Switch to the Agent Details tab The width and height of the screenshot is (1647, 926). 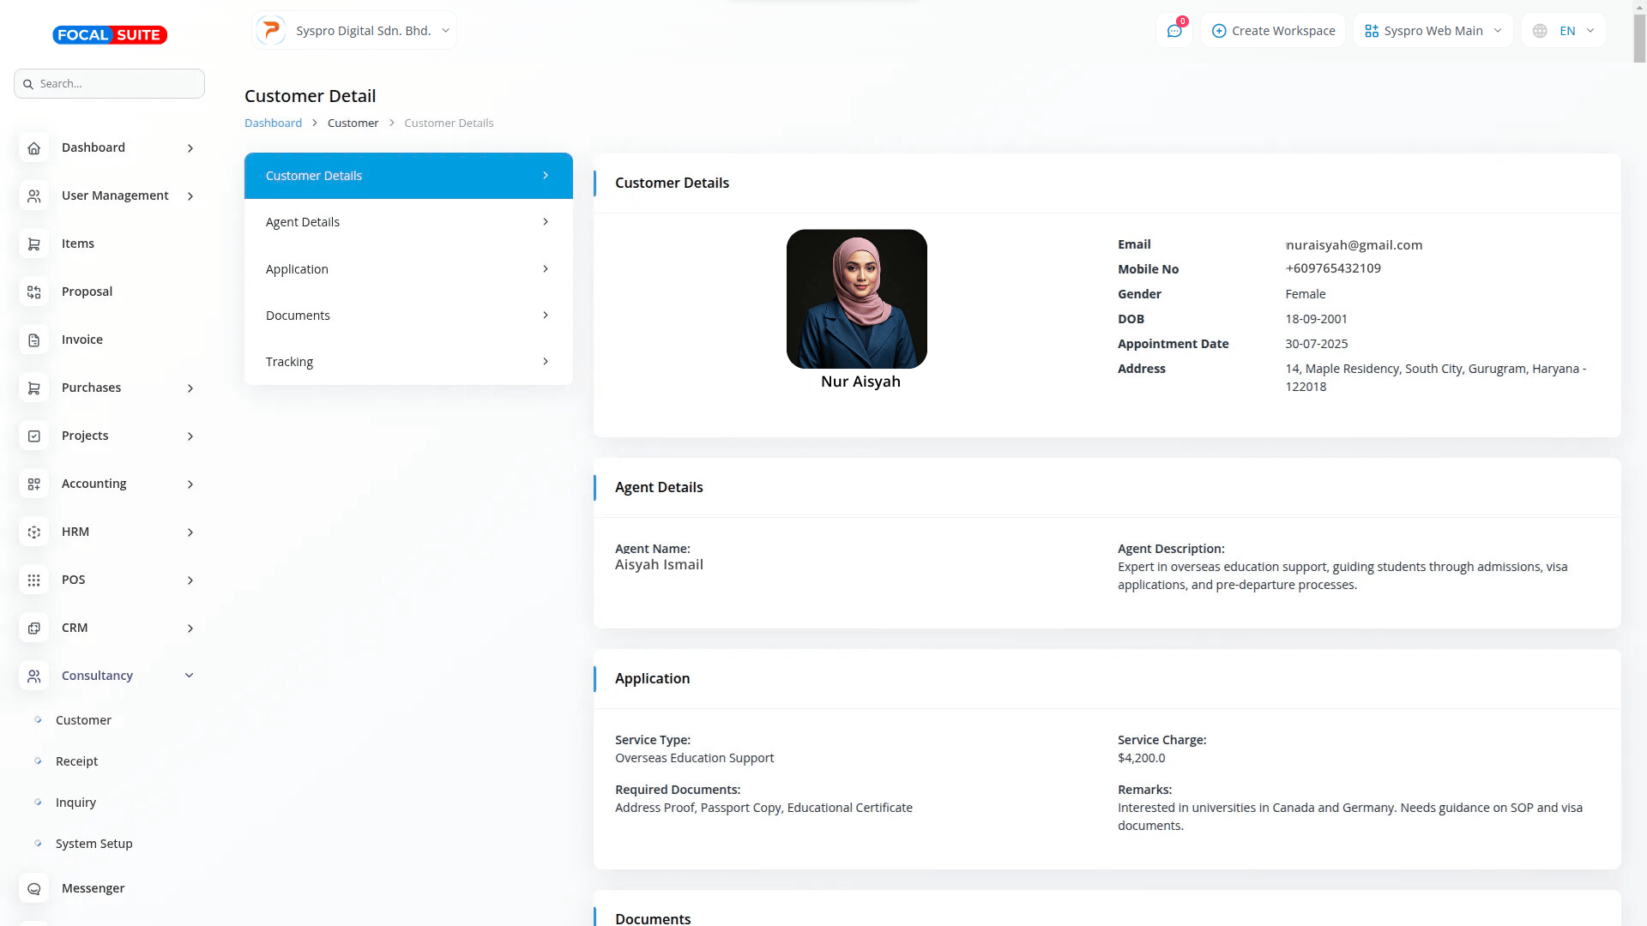click(x=408, y=222)
